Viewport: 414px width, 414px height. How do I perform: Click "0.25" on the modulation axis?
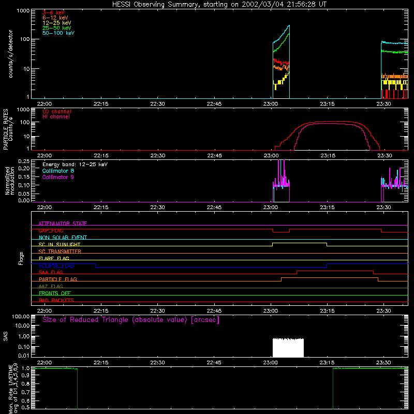coord(24,161)
